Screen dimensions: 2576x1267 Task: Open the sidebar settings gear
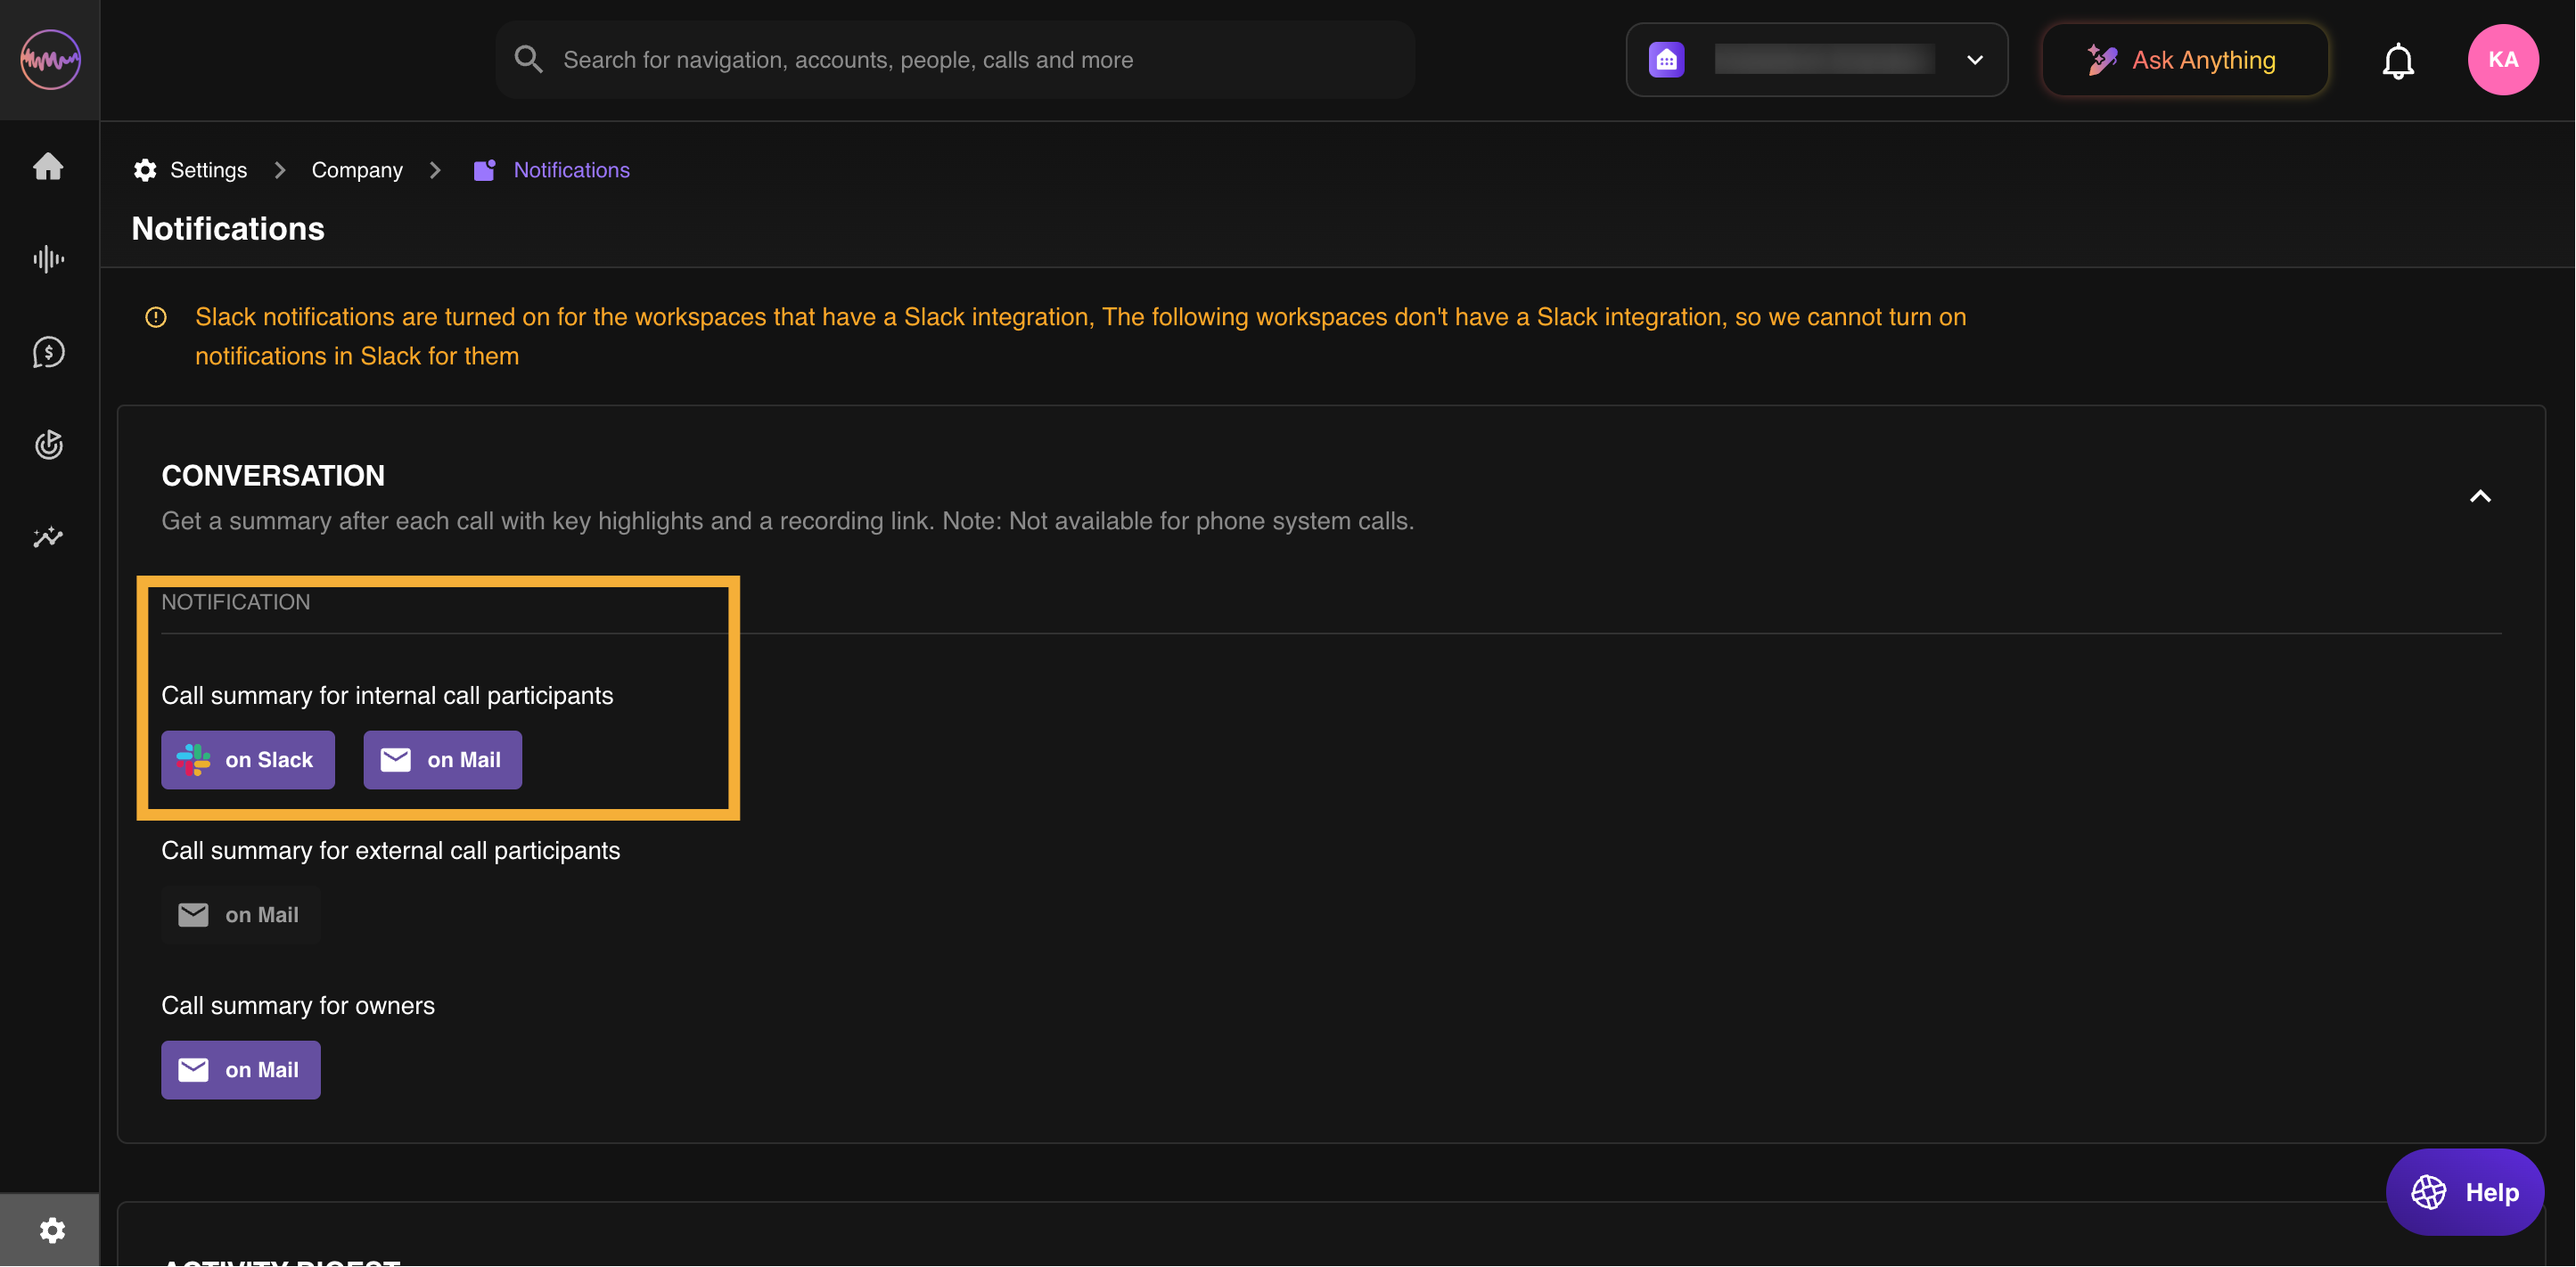tap(52, 1230)
